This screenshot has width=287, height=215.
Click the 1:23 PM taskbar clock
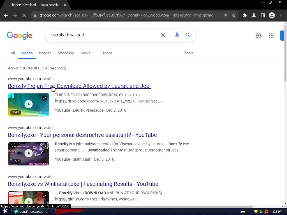277,212
